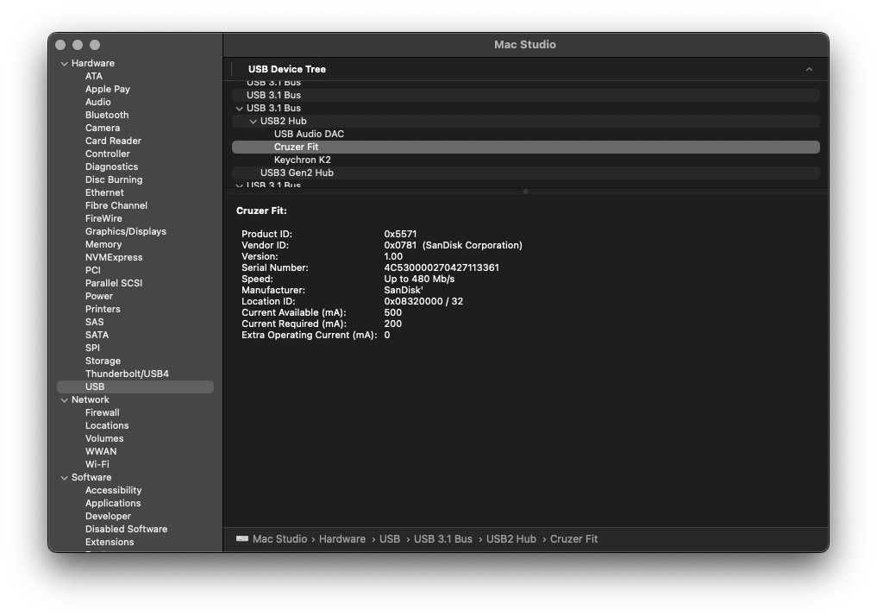Select the Memory category in the sidebar
Image resolution: width=877 pixels, height=616 pixels.
click(x=103, y=243)
